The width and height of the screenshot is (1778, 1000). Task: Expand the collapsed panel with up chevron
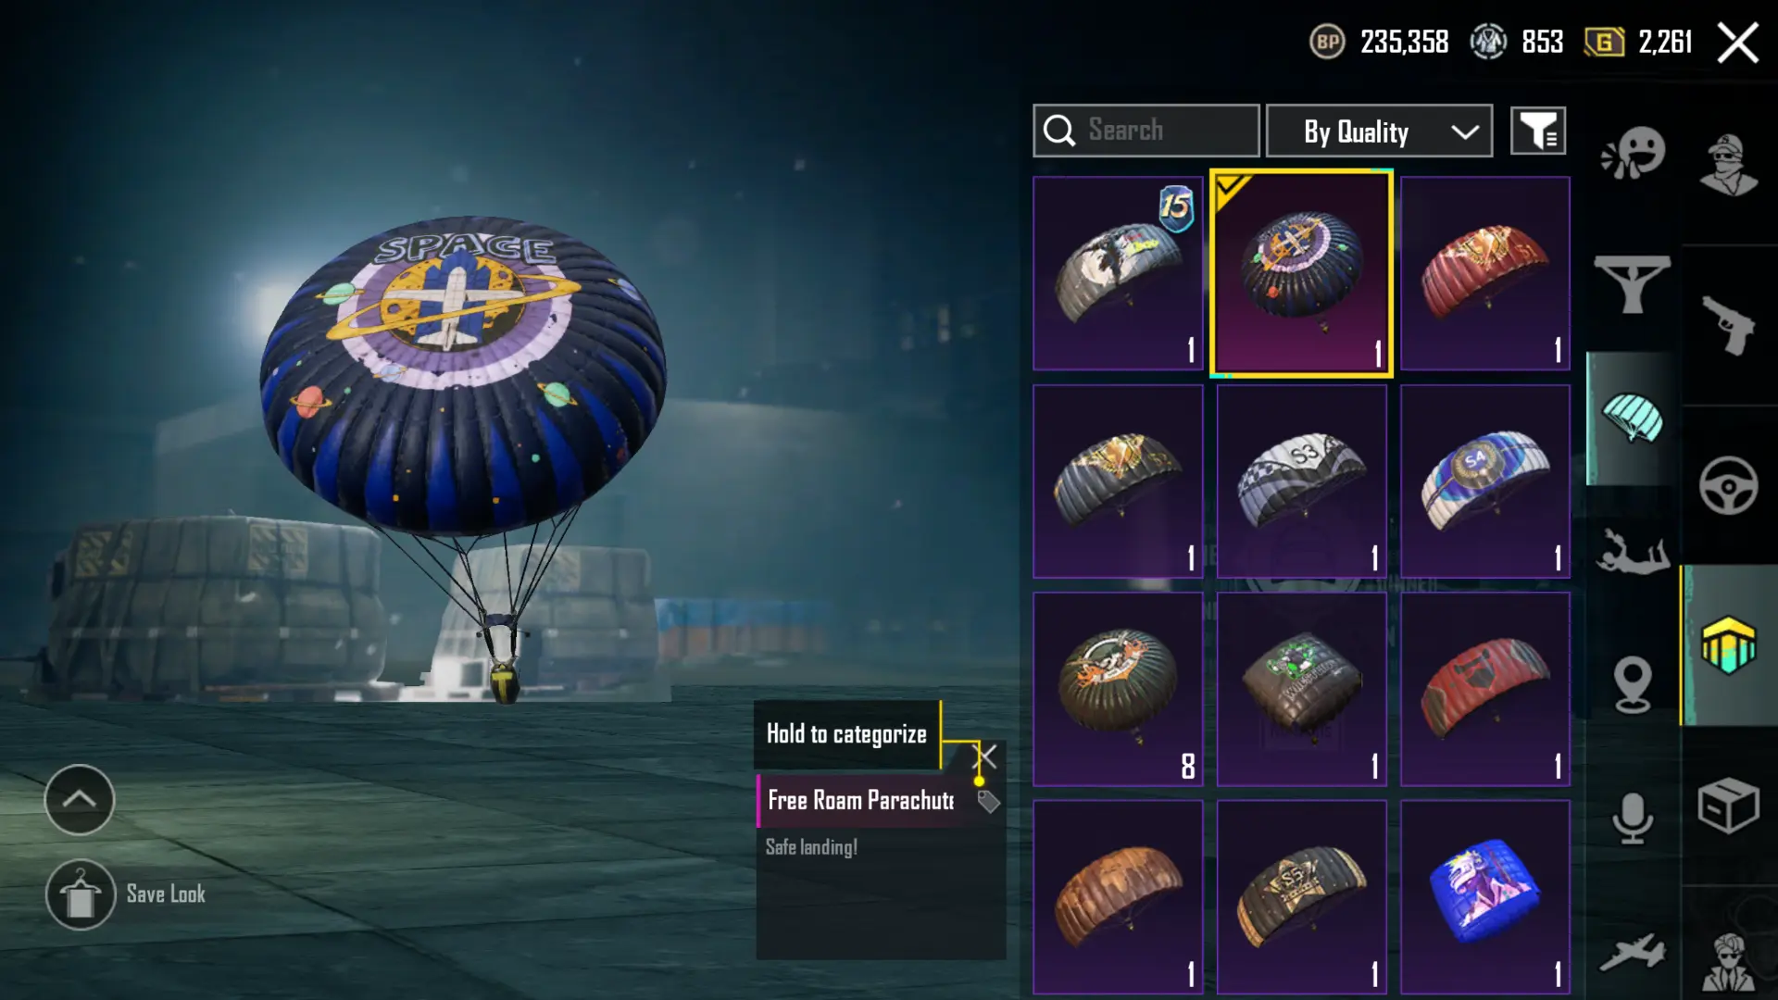click(80, 800)
